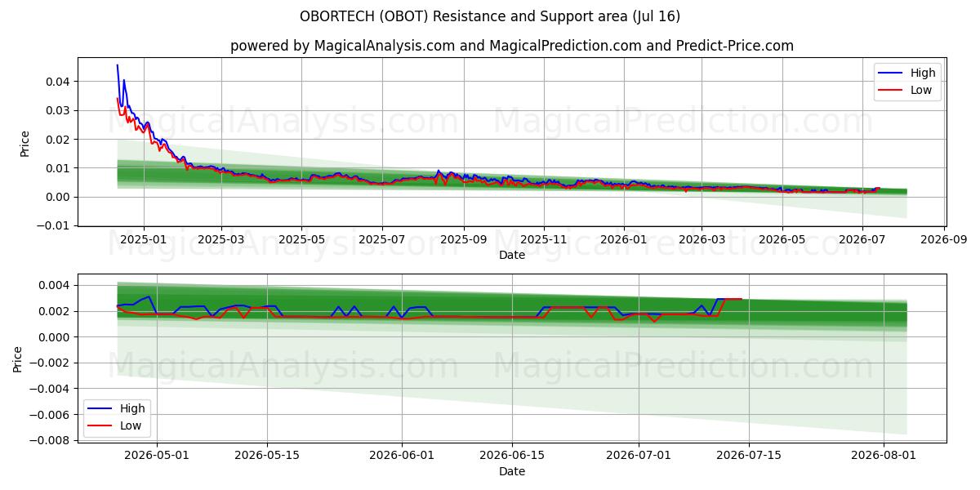Image resolution: width=980 pixels, height=490 pixels.
Task: Click the top chart 'Date' axis label
Action: click(x=512, y=256)
